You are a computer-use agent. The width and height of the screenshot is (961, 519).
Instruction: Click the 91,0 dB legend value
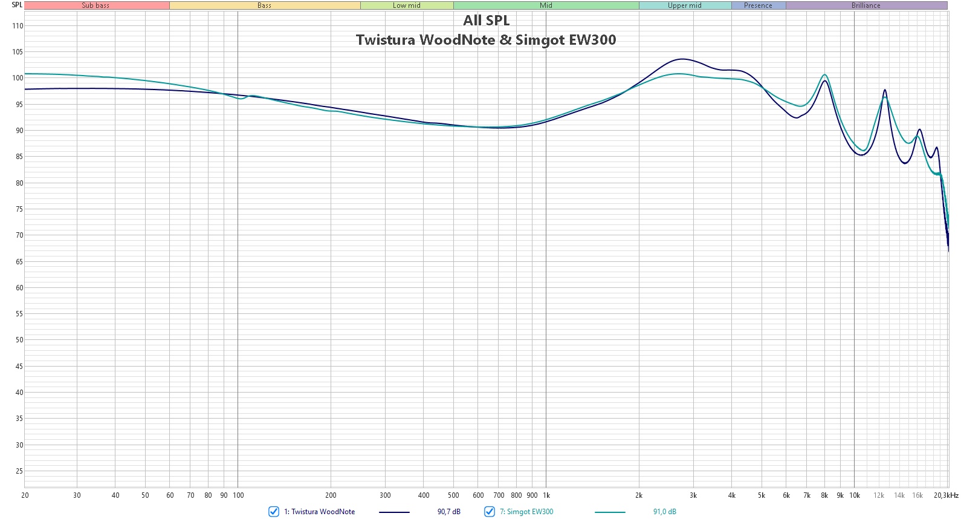pyautogui.click(x=665, y=512)
